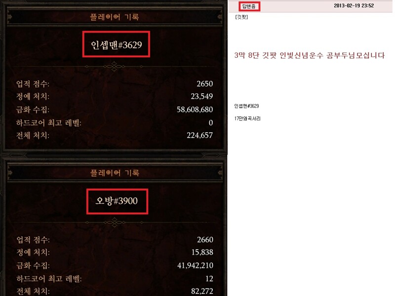Click the ornament divider below 인셉맨#3629

[114, 67]
